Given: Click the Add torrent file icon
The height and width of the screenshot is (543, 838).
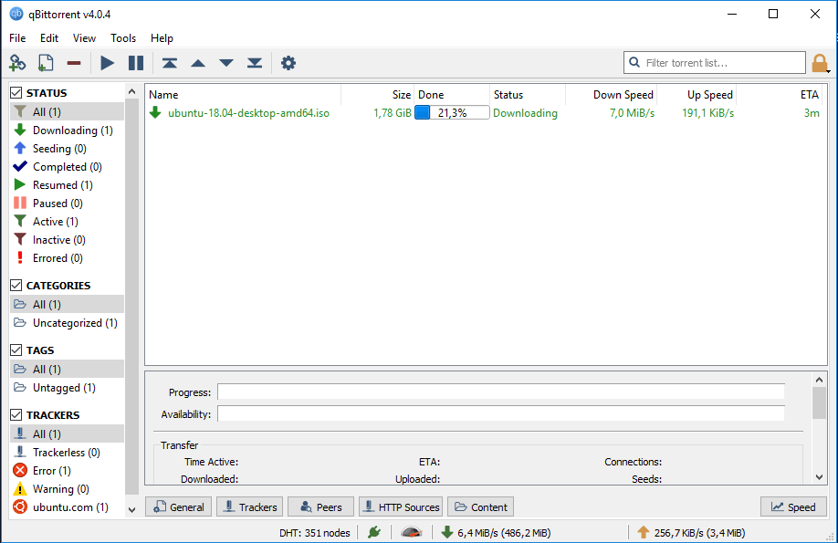Looking at the screenshot, I should tap(46, 63).
